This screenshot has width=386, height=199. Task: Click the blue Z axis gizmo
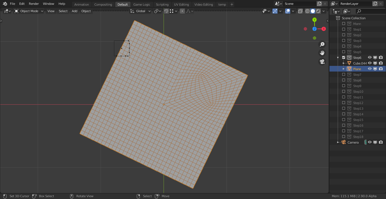tap(315, 29)
